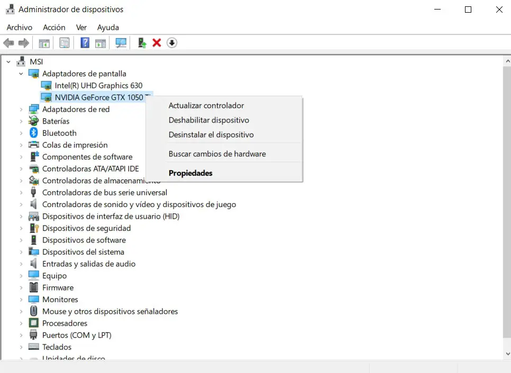Viewport: 511px width, 373px height.
Task: Click the red X uninstall device icon
Action: [157, 43]
